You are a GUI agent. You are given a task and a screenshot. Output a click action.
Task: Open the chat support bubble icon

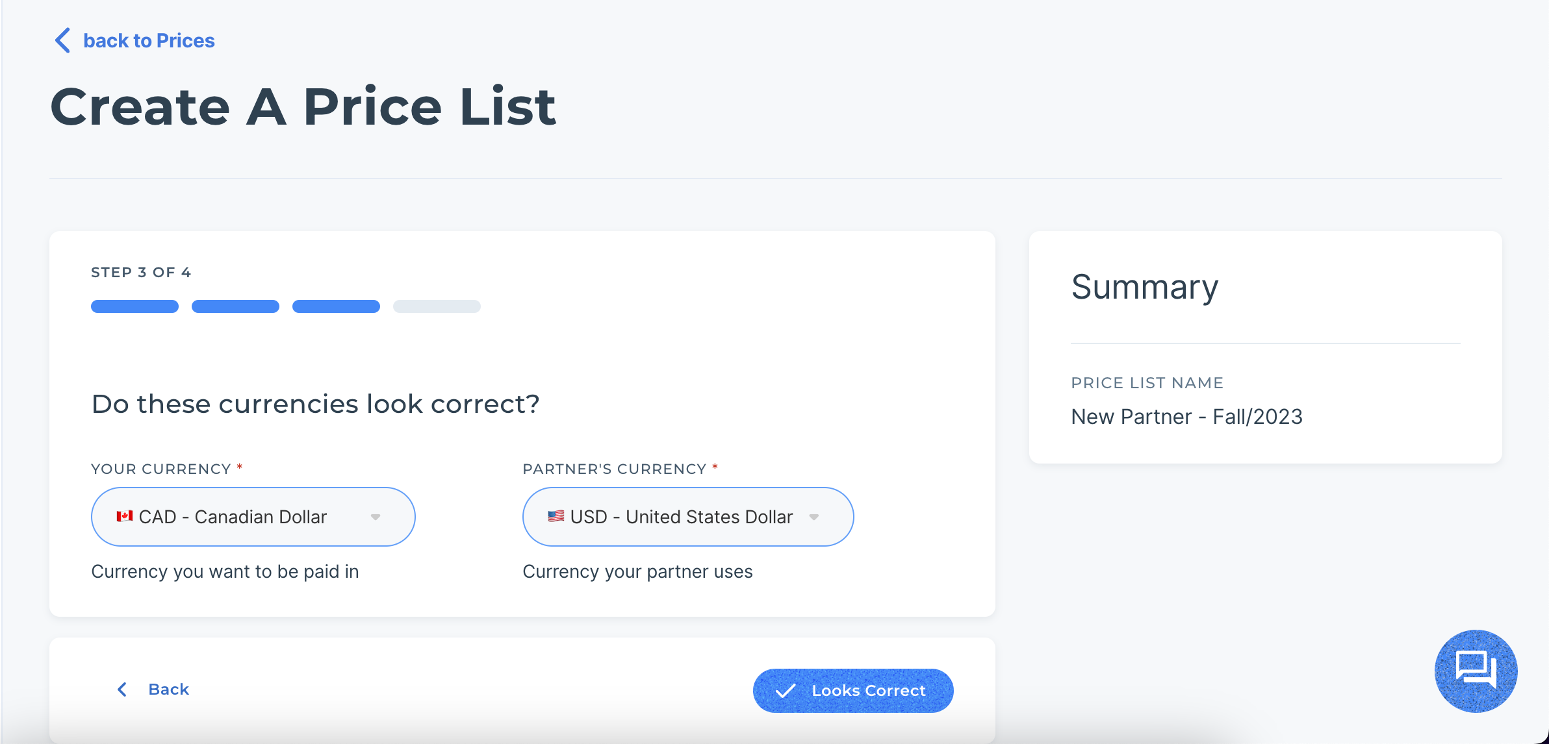1476,671
